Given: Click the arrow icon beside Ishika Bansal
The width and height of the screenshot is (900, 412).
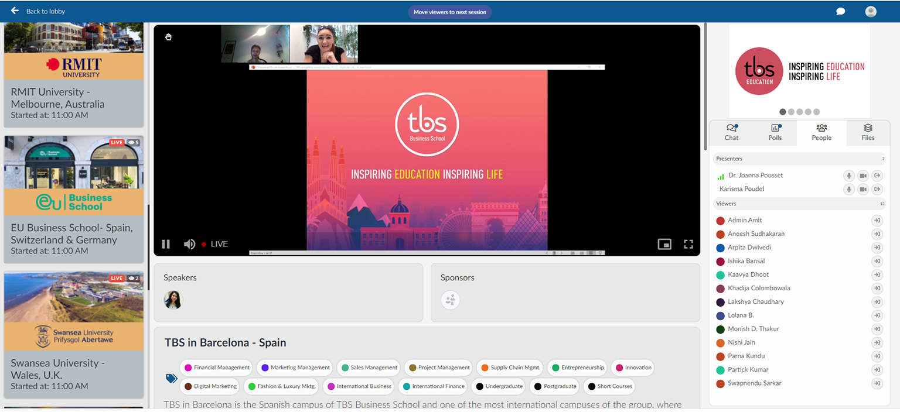Looking at the screenshot, I should (x=877, y=261).
